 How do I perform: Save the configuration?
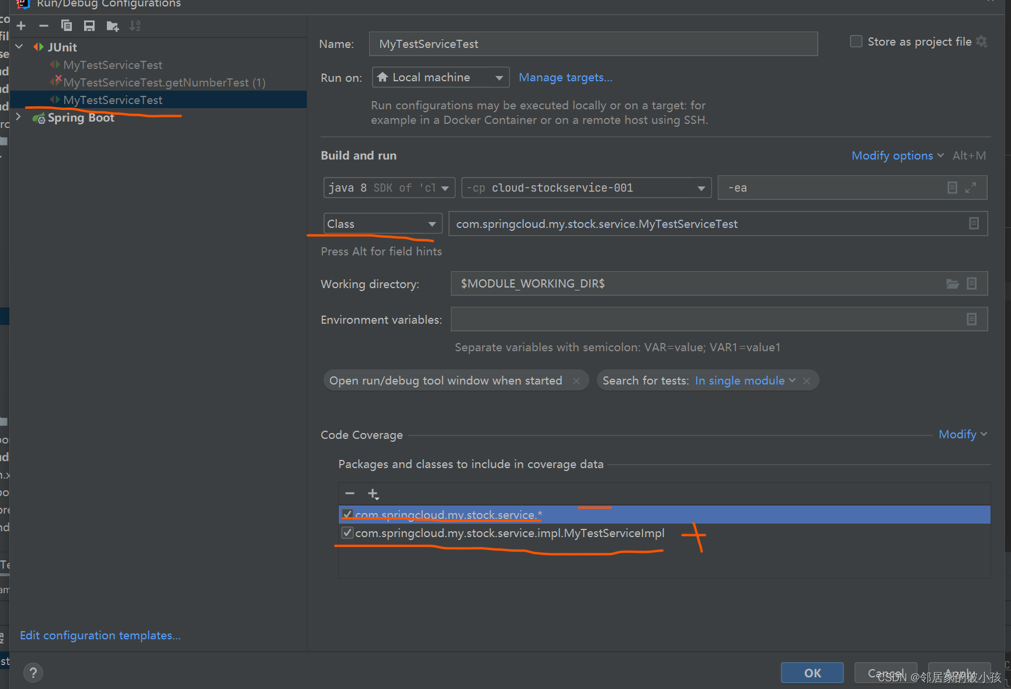tap(89, 26)
